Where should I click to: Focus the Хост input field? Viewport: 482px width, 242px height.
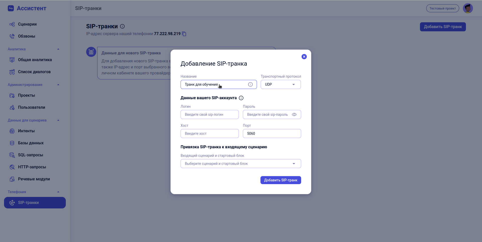tap(209, 134)
